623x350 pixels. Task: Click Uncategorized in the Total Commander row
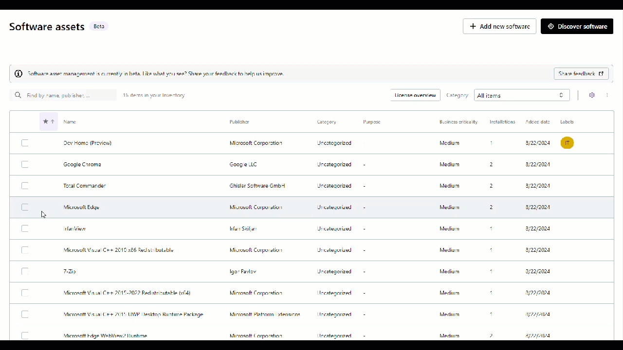pyautogui.click(x=334, y=186)
